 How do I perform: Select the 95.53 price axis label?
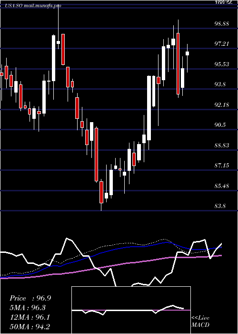[221, 64]
